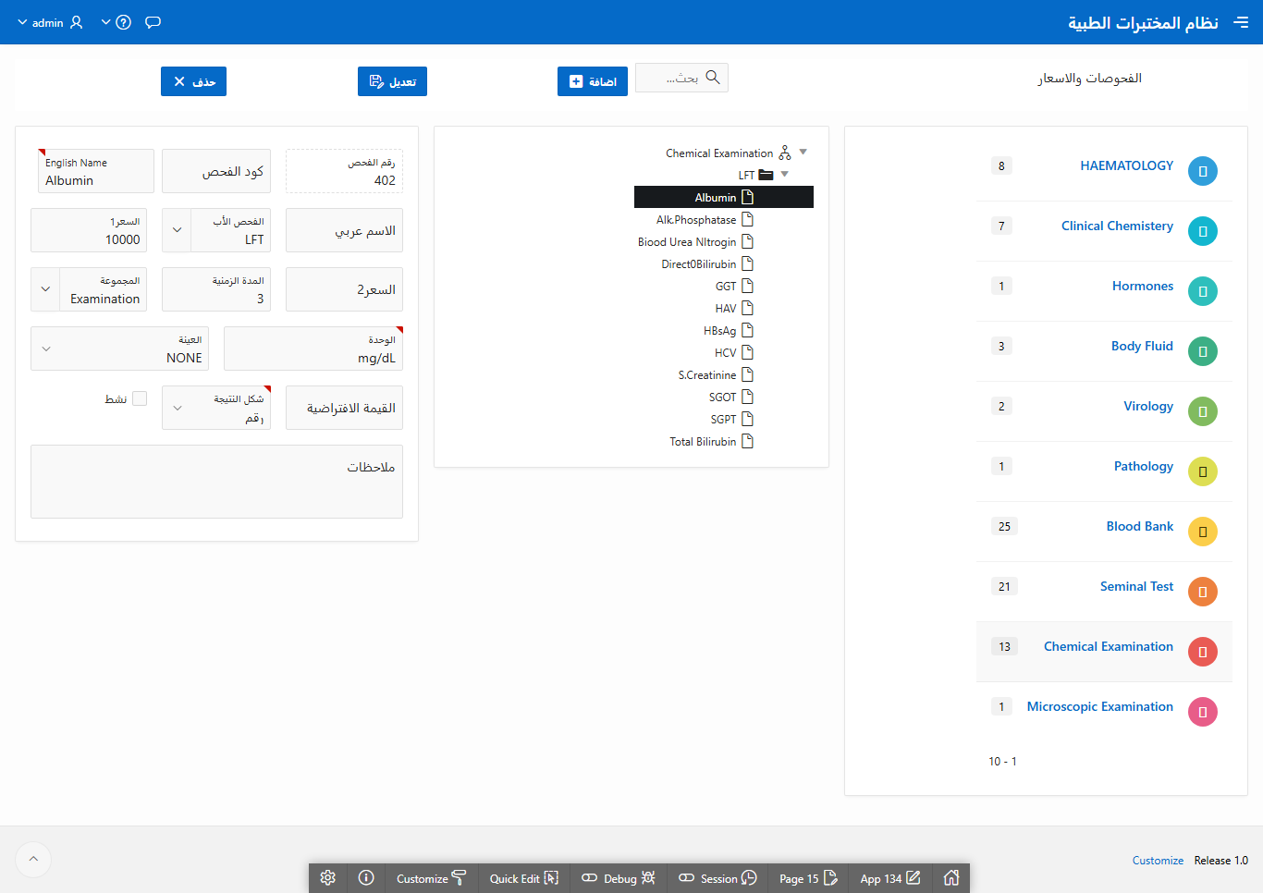Edit the السعر1 price field
This screenshot has width=1263, height=893.
(89, 230)
